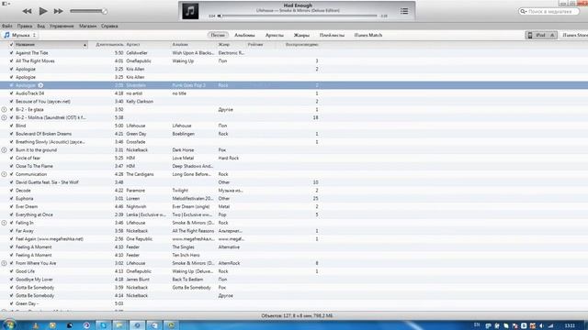Select the Ever Dream song row
The width and height of the screenshot is (588, 330).
pyautogui.click(x=294, y=206)
